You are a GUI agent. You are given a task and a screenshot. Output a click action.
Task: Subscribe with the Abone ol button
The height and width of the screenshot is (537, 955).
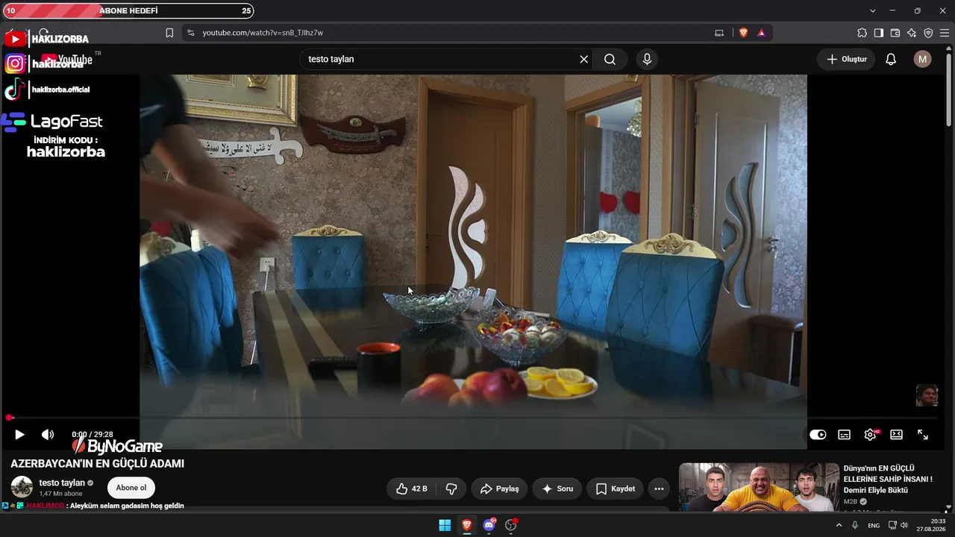(x=131, y=488)
